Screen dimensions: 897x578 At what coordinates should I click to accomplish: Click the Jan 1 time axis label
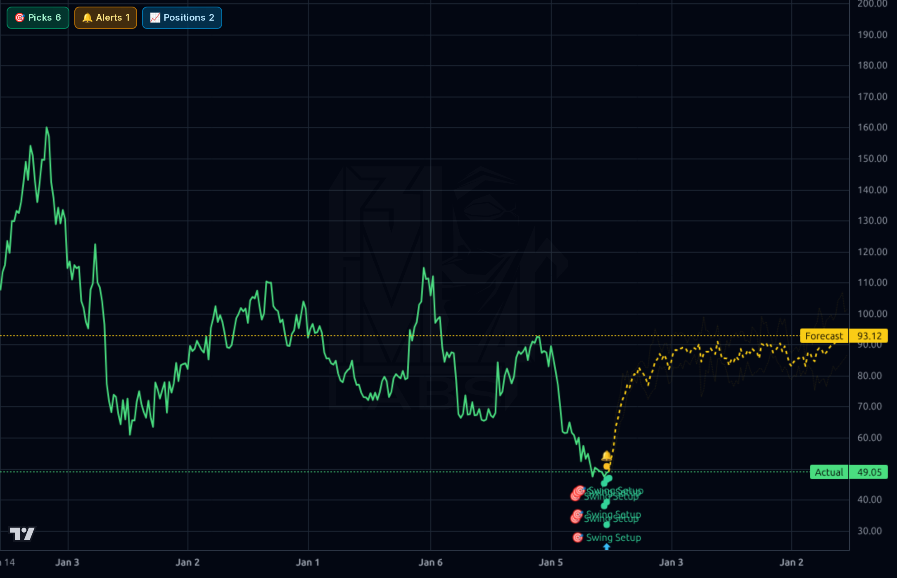click(308, 562)
